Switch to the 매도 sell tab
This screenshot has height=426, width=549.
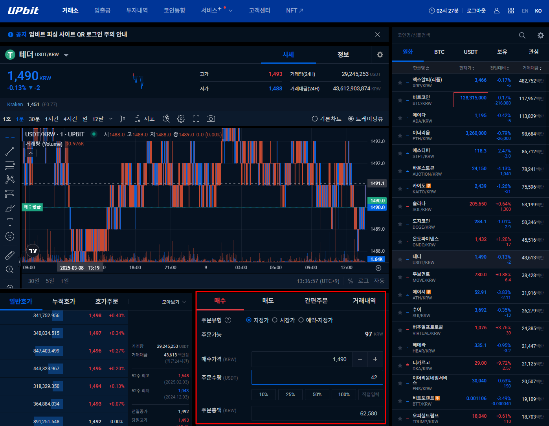tap(268, 301)
